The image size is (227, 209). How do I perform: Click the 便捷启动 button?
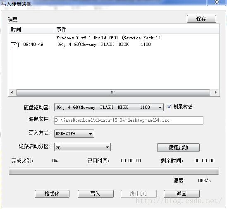(178, 148)
